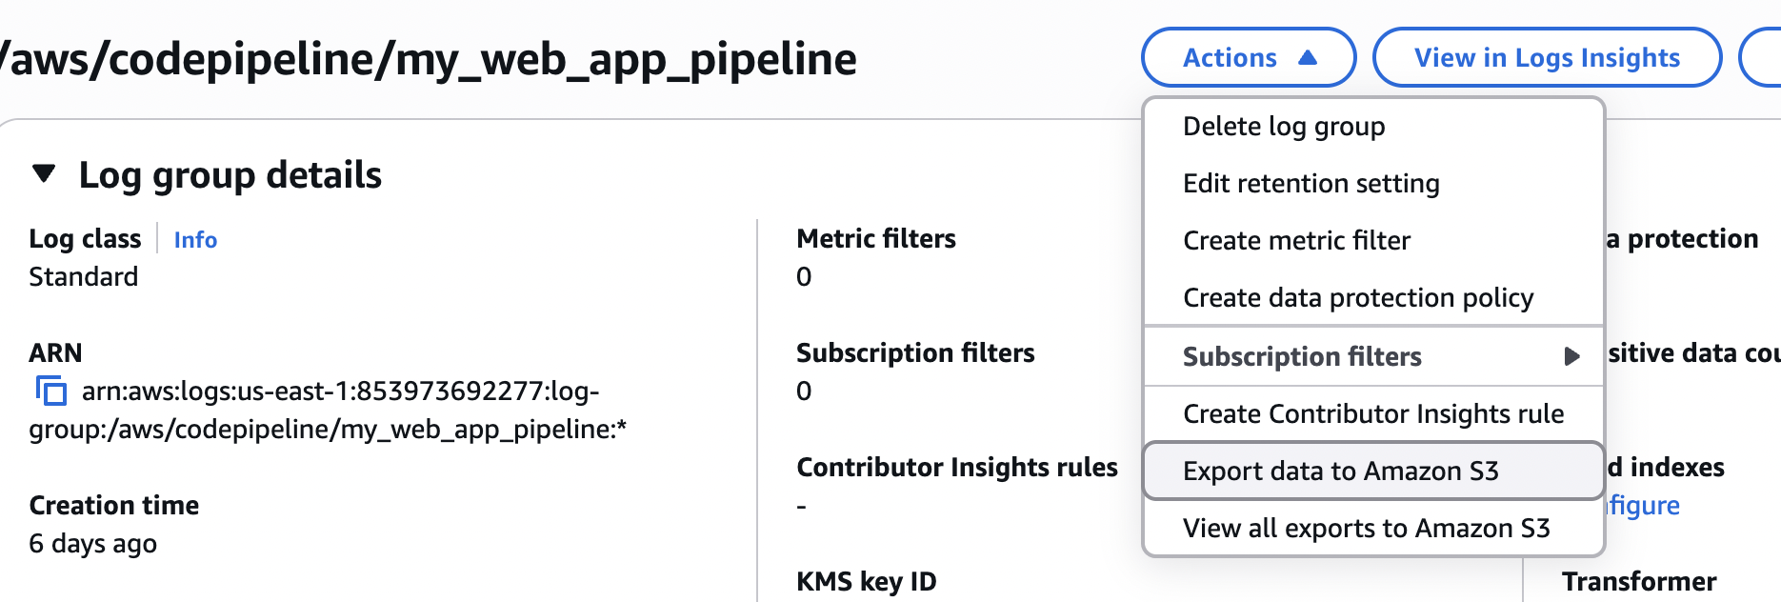
Task: Click the 6 days ago creation time
Action: click(x=93, y=544)
